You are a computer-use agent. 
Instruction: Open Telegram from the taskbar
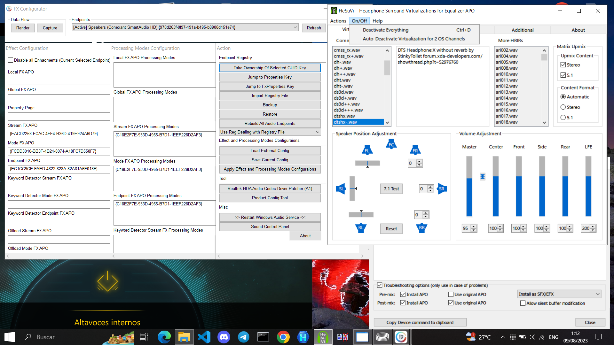click(244, 337)
